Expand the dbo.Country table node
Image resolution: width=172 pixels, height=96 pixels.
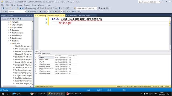(9, 35)
